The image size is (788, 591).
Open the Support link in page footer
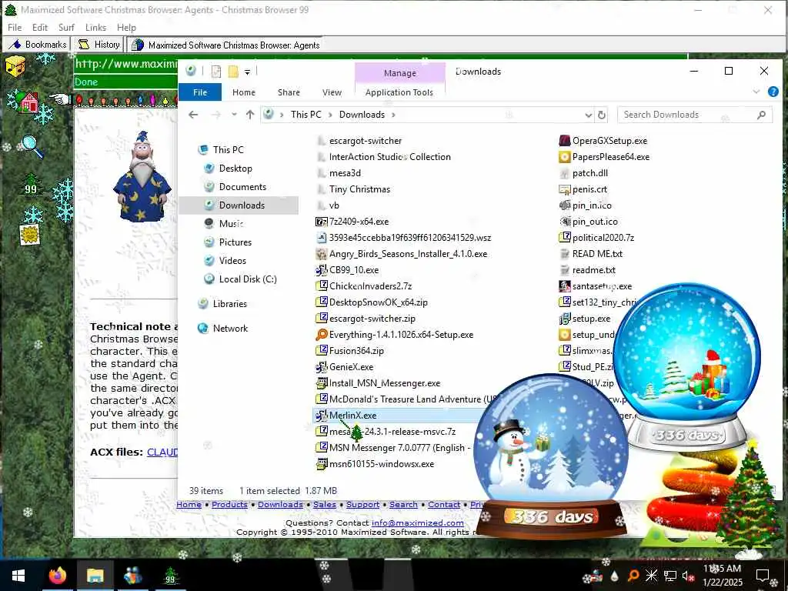click(x=363, y=505)
